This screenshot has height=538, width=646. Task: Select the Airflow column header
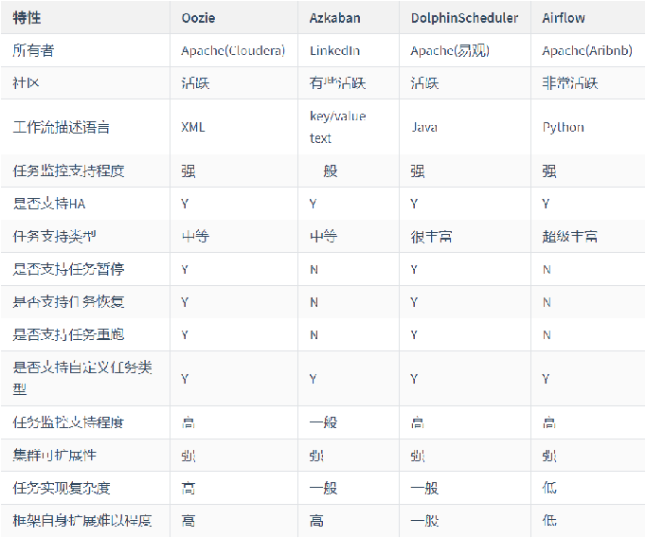564,18
